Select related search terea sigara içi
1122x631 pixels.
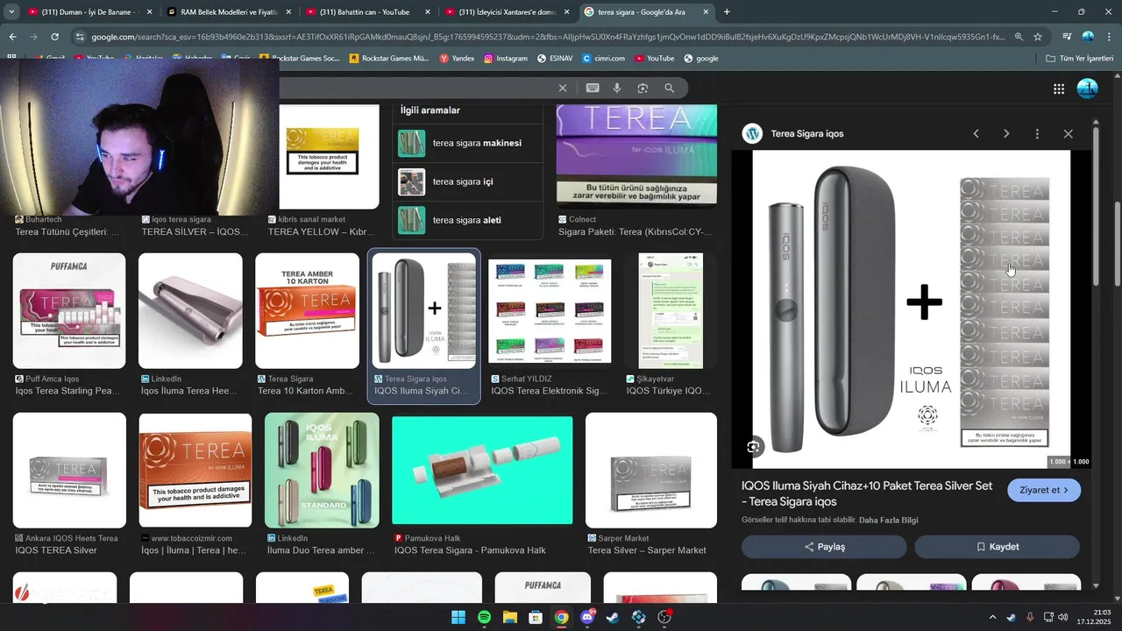coord(467,181)
